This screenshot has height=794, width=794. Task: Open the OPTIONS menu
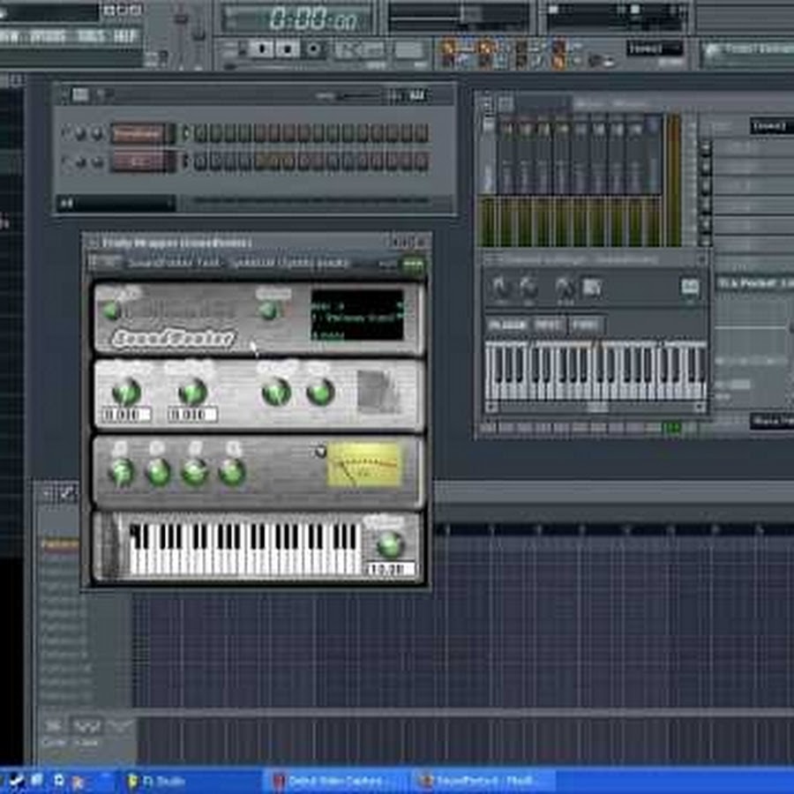(48, 36)
